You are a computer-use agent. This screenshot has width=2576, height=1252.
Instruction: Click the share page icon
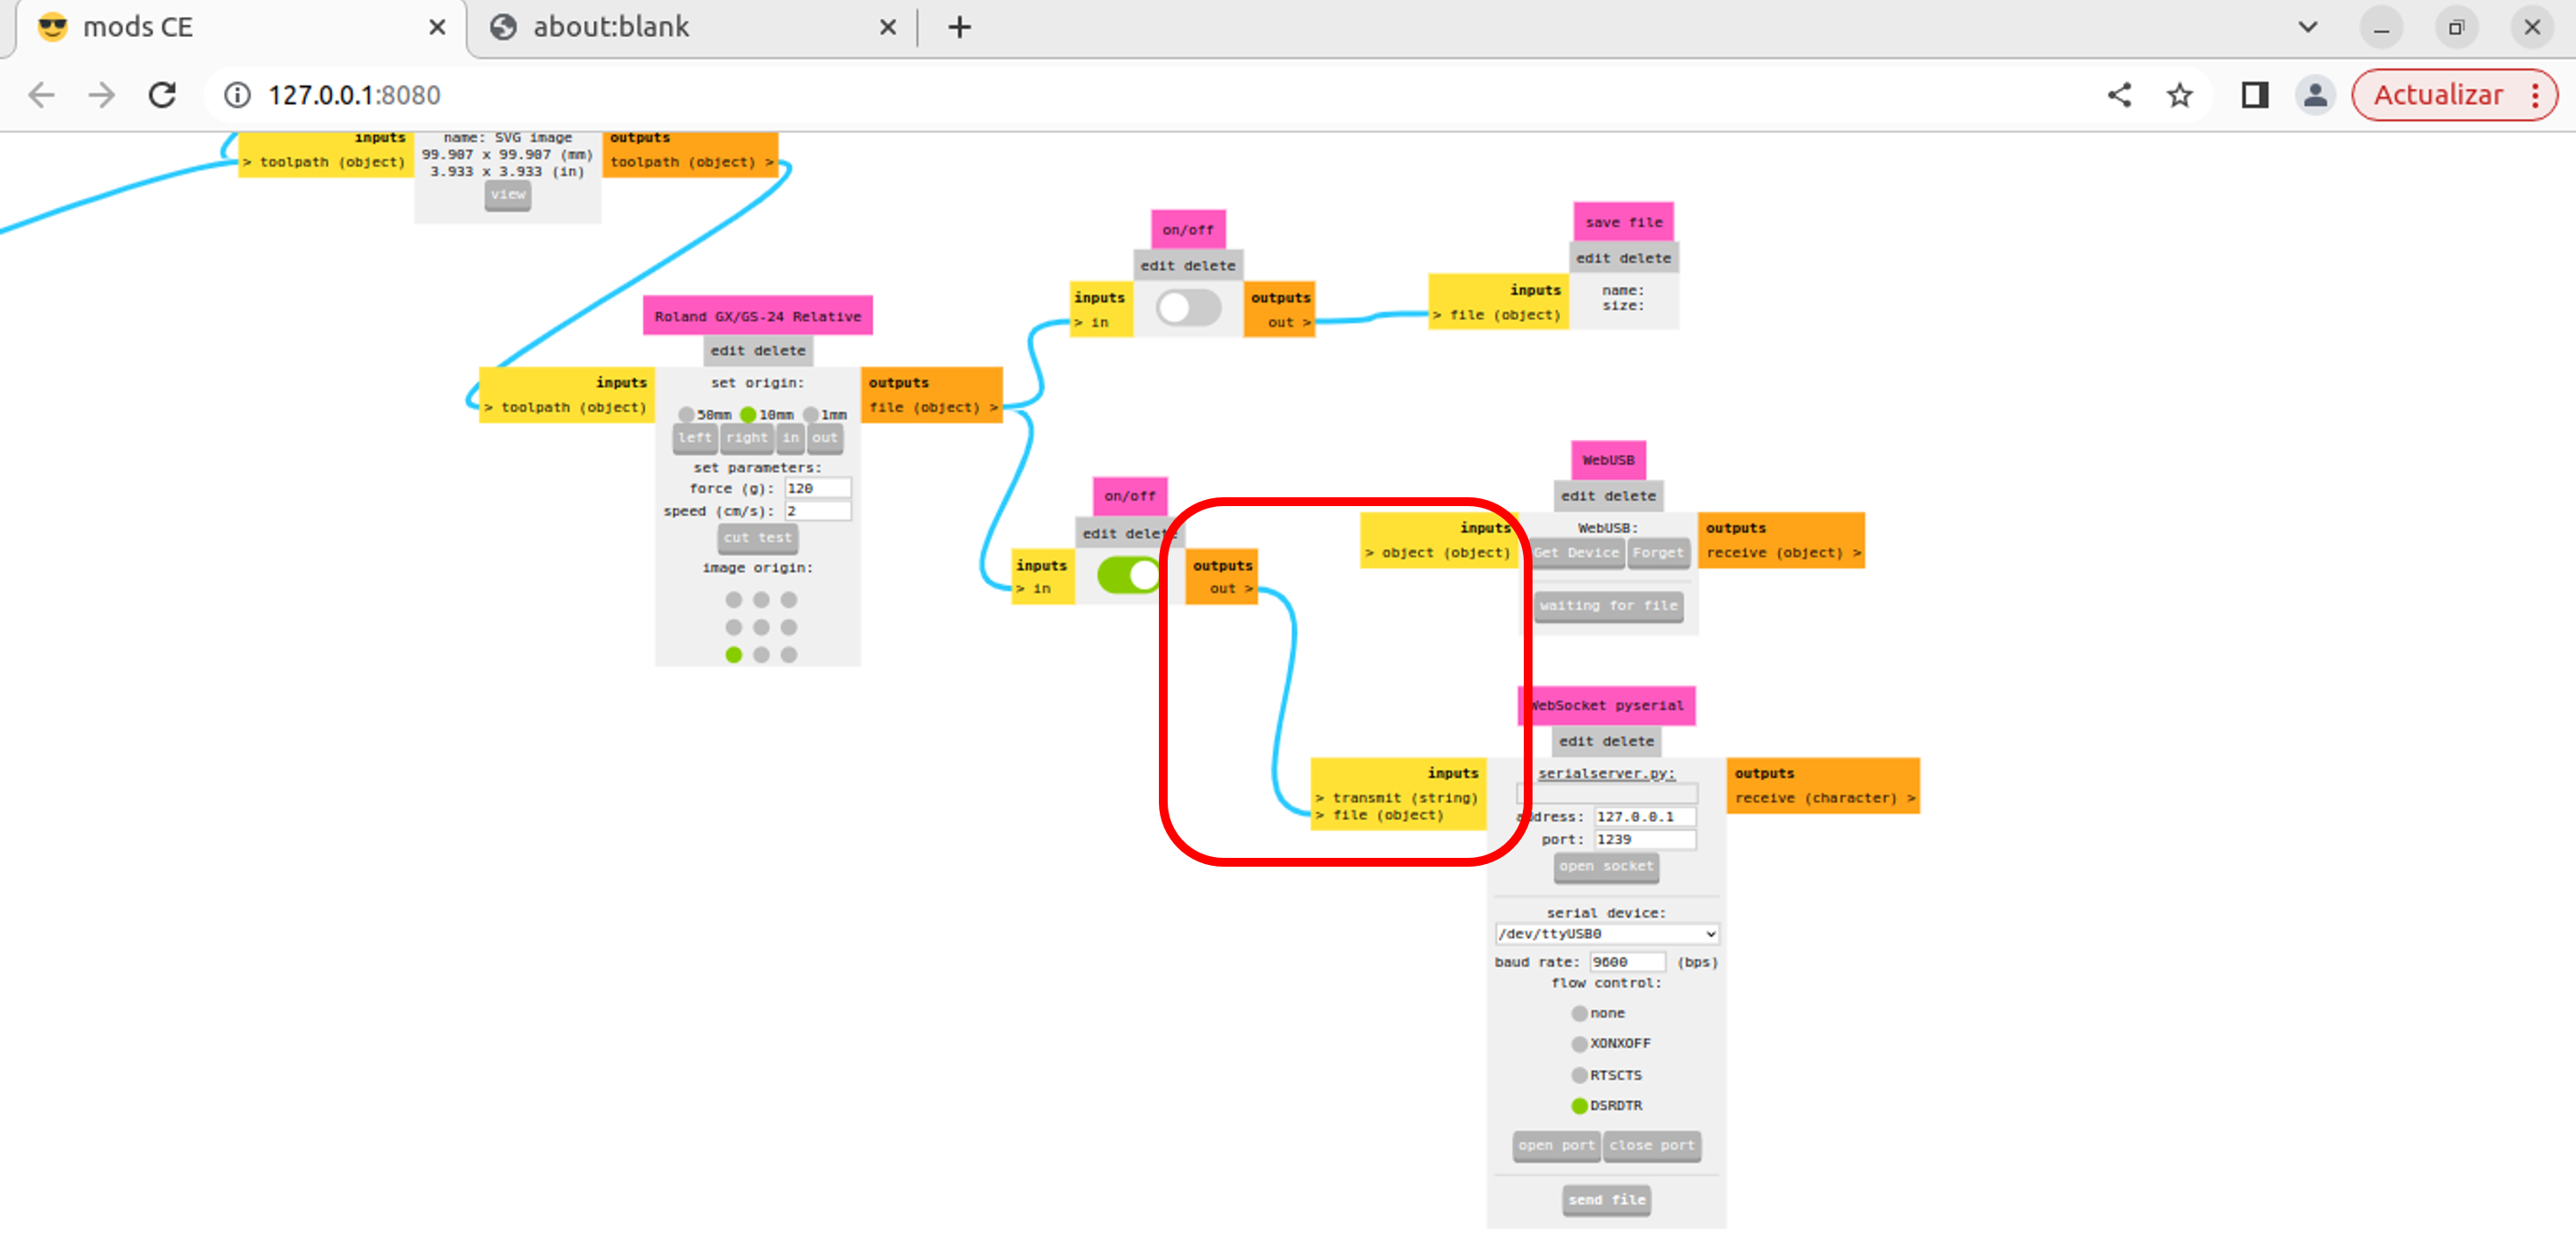coord(2119,95)
